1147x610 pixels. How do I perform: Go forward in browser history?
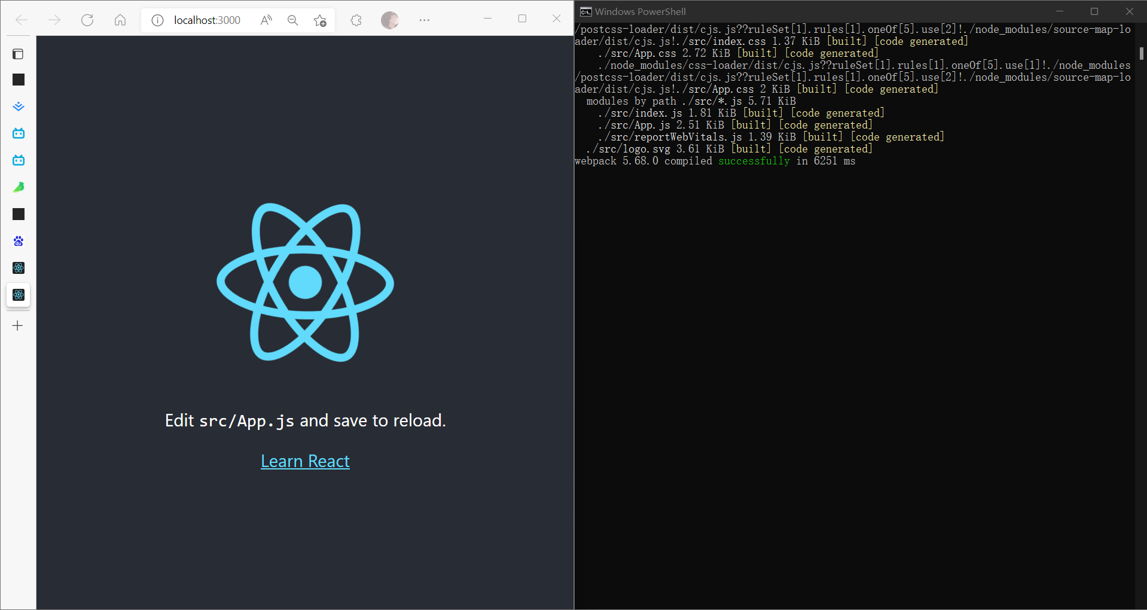[54, 20]
